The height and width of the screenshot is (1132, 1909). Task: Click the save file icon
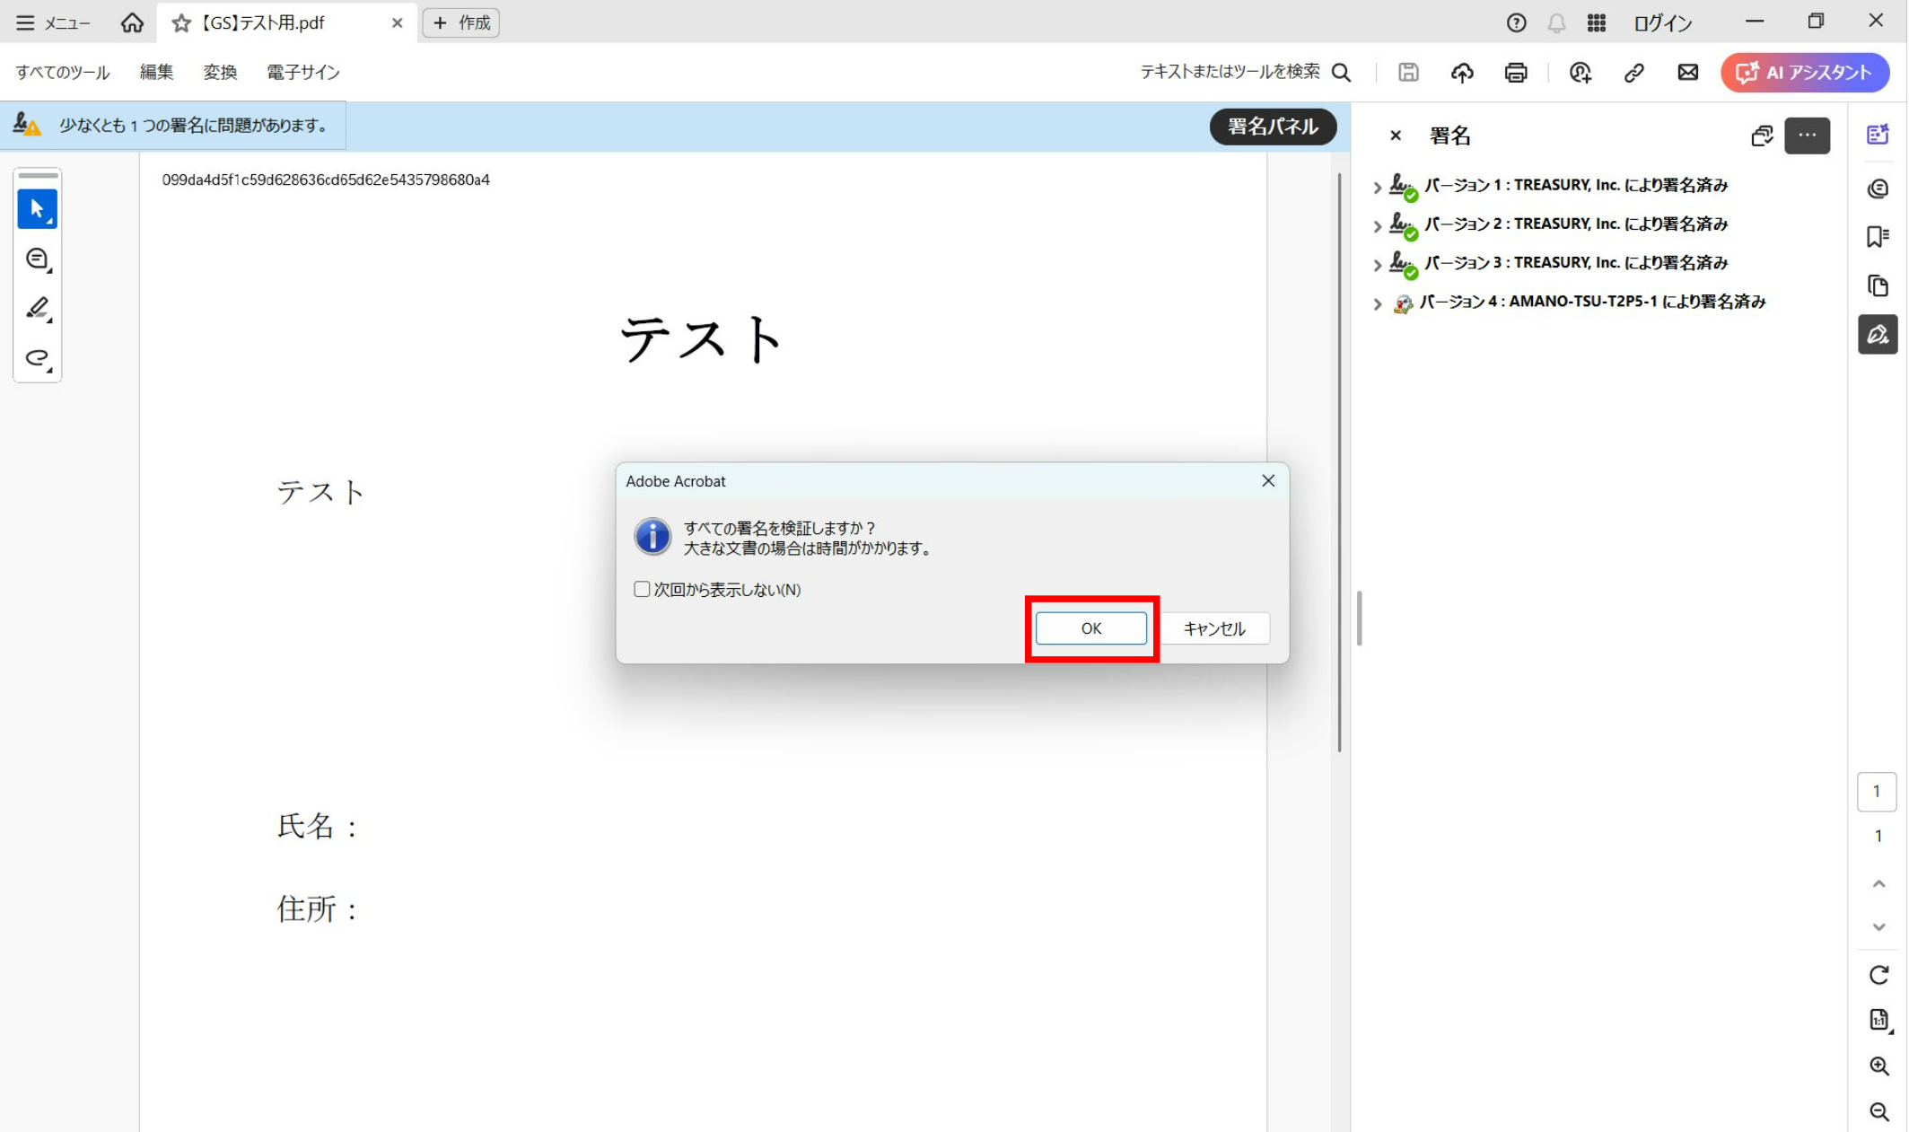1407,73
